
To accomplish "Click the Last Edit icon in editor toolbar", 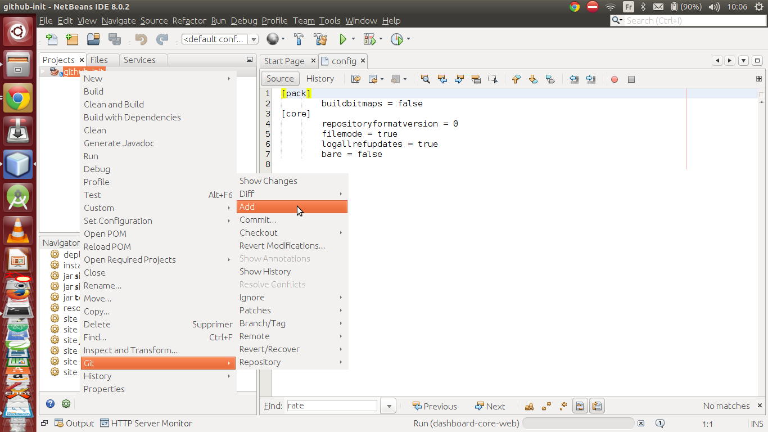I will coord(356,79).
